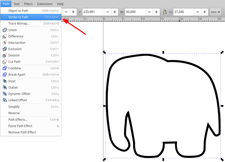Select Simplify from Path menu
Screen dimensions: 225x162
(x=31, y=107)
